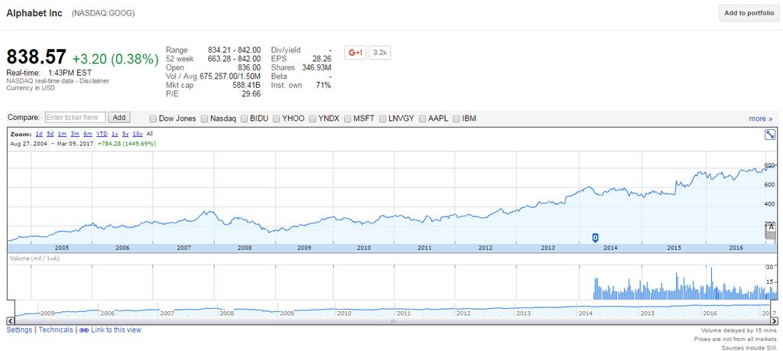Viewport: 783px width, 351px height.
Task: Click the 838.57 stock price
Action: [x=37, y=57]
